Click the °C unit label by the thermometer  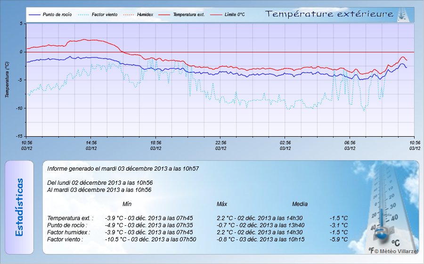pos(396,243)
